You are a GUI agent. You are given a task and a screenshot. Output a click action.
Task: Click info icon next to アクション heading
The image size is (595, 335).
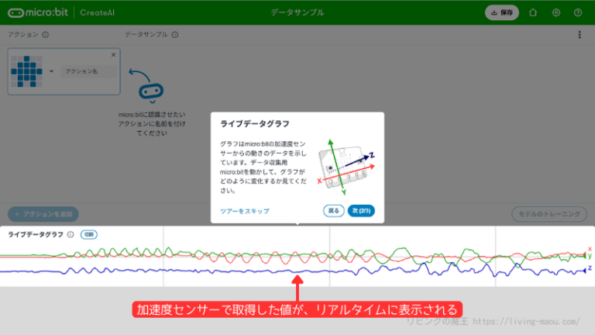tap(45, 35)
